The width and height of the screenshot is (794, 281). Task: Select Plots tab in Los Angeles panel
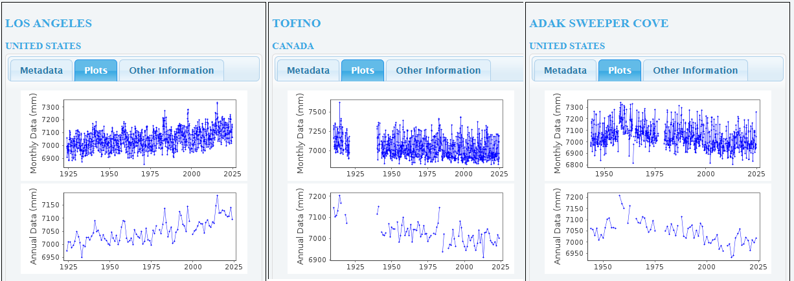[96, 70]
